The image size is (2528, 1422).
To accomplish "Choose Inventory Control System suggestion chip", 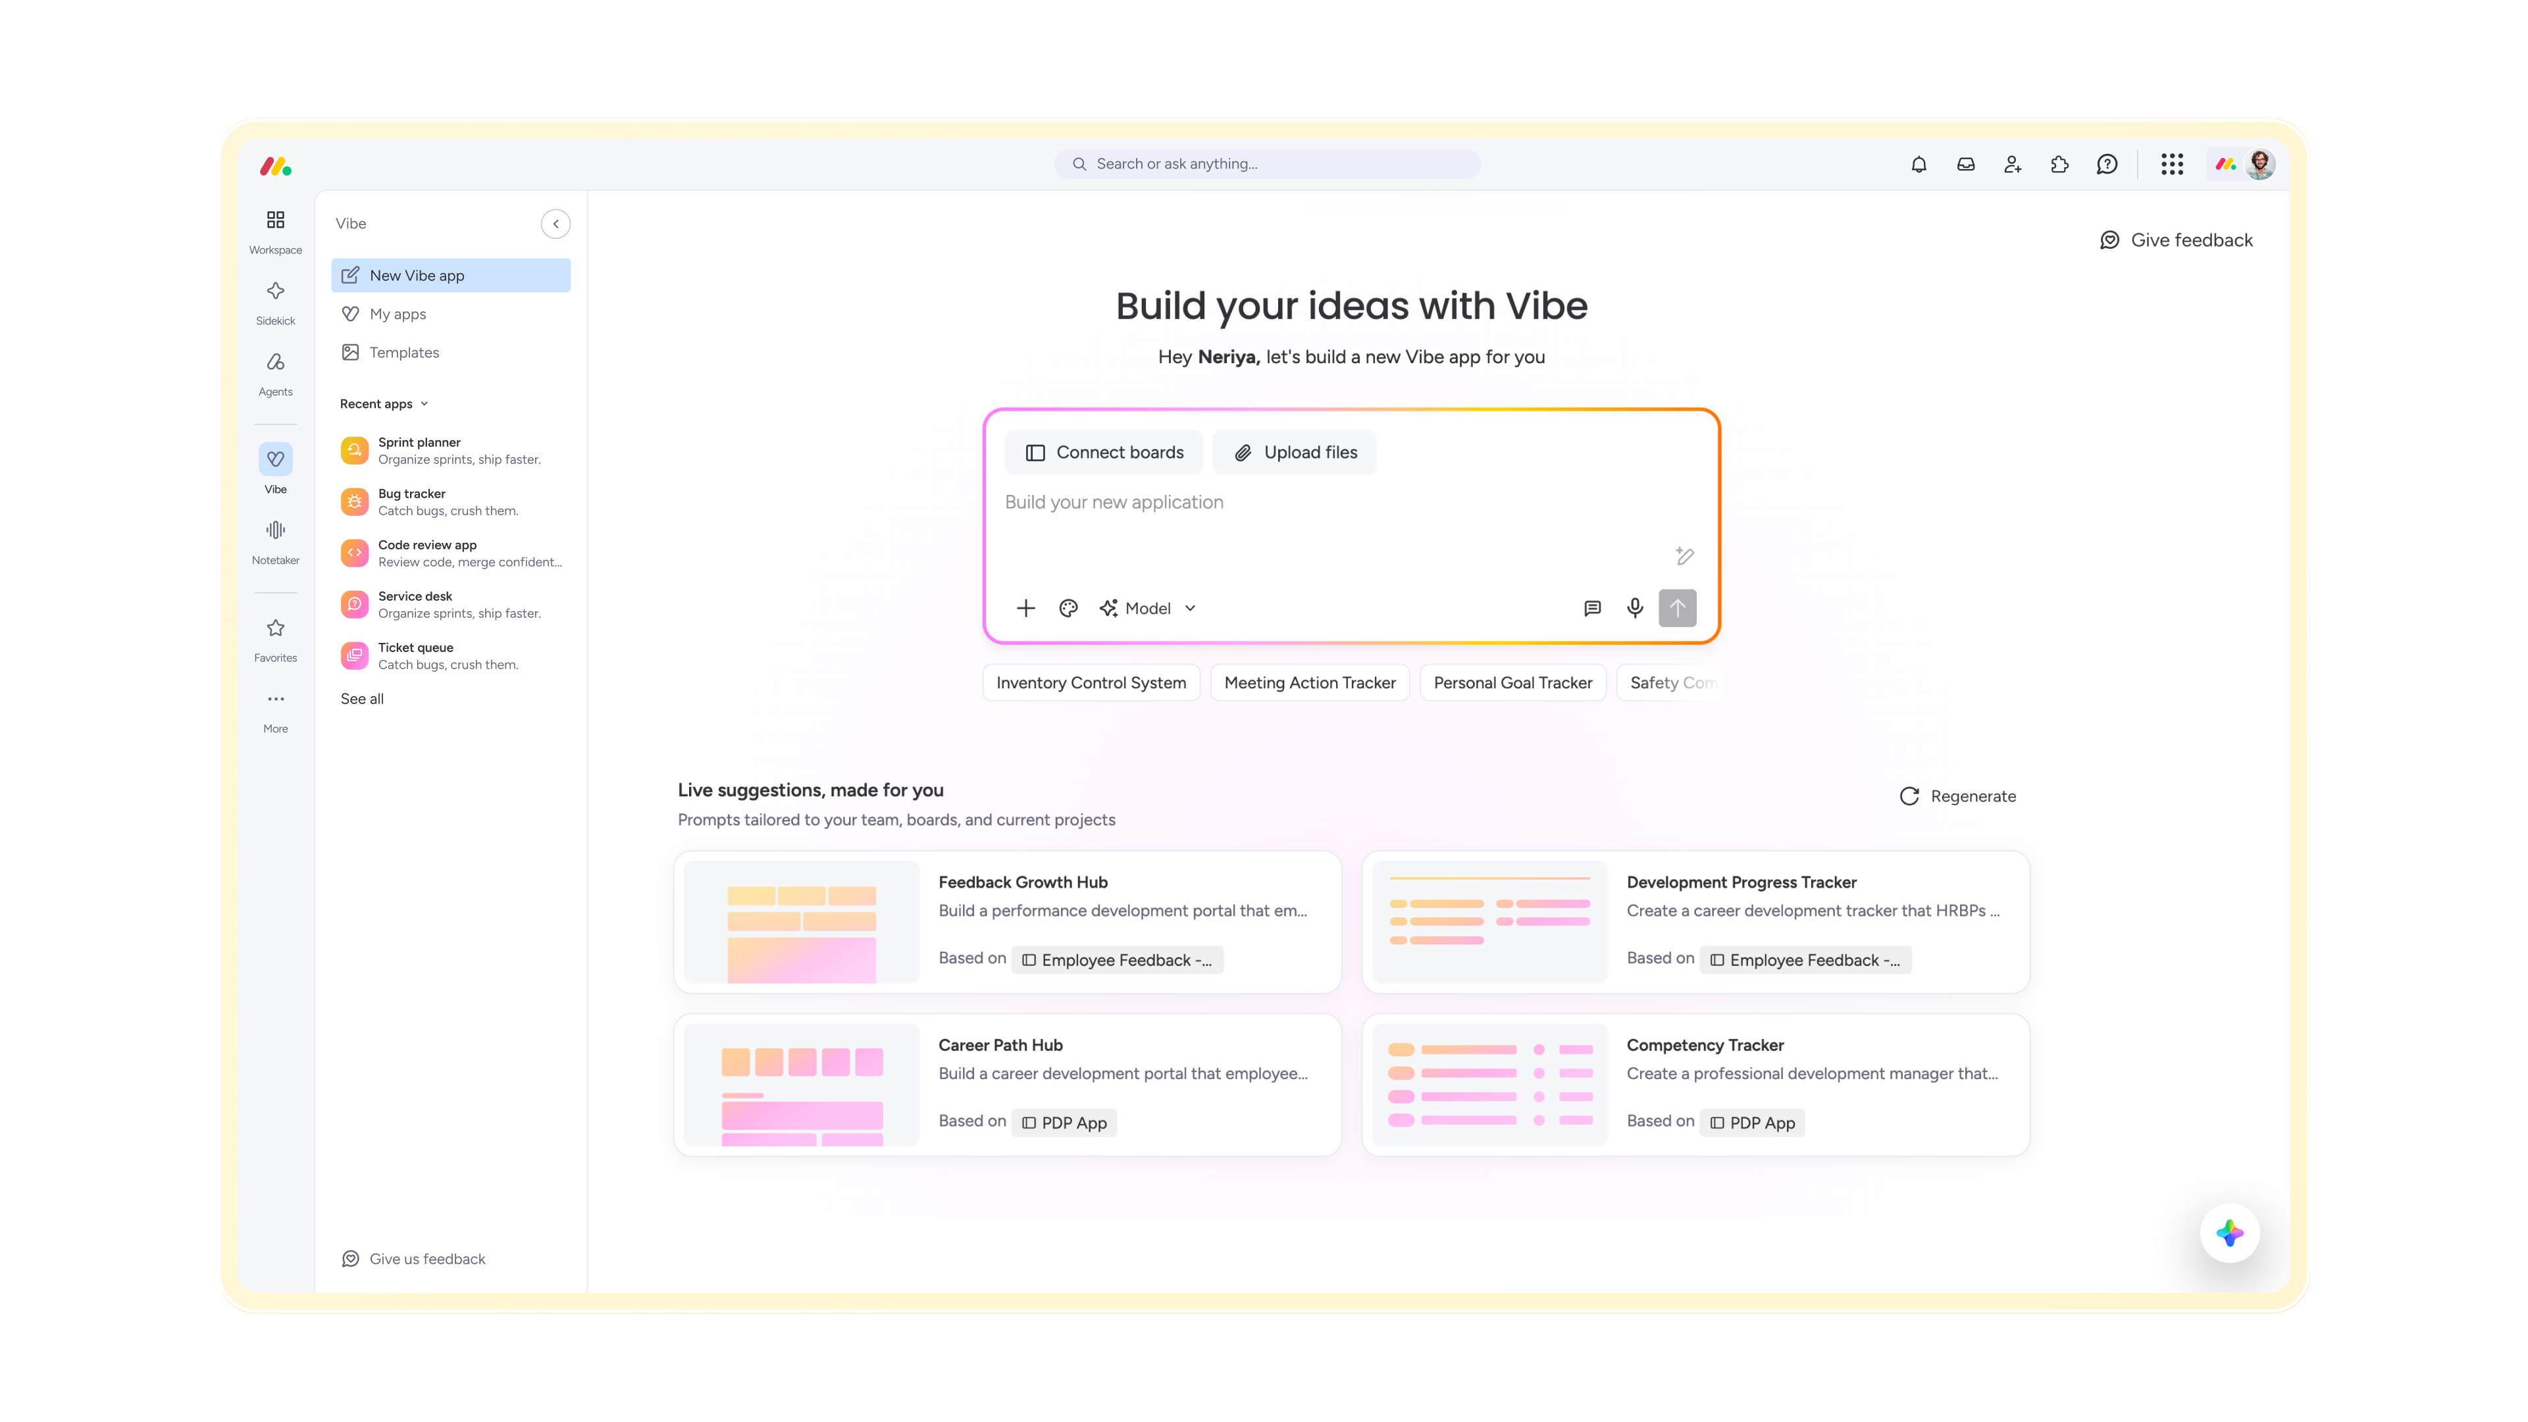I will pyautogui.click(x=1091, y=682).
